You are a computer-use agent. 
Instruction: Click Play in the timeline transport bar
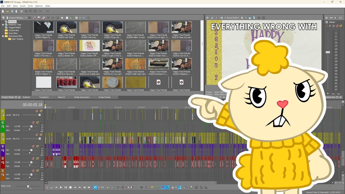[61, 187]
